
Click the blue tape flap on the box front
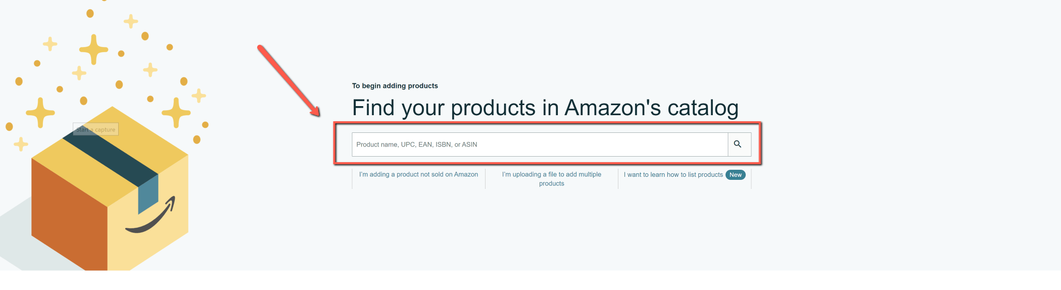click(148, 195)
